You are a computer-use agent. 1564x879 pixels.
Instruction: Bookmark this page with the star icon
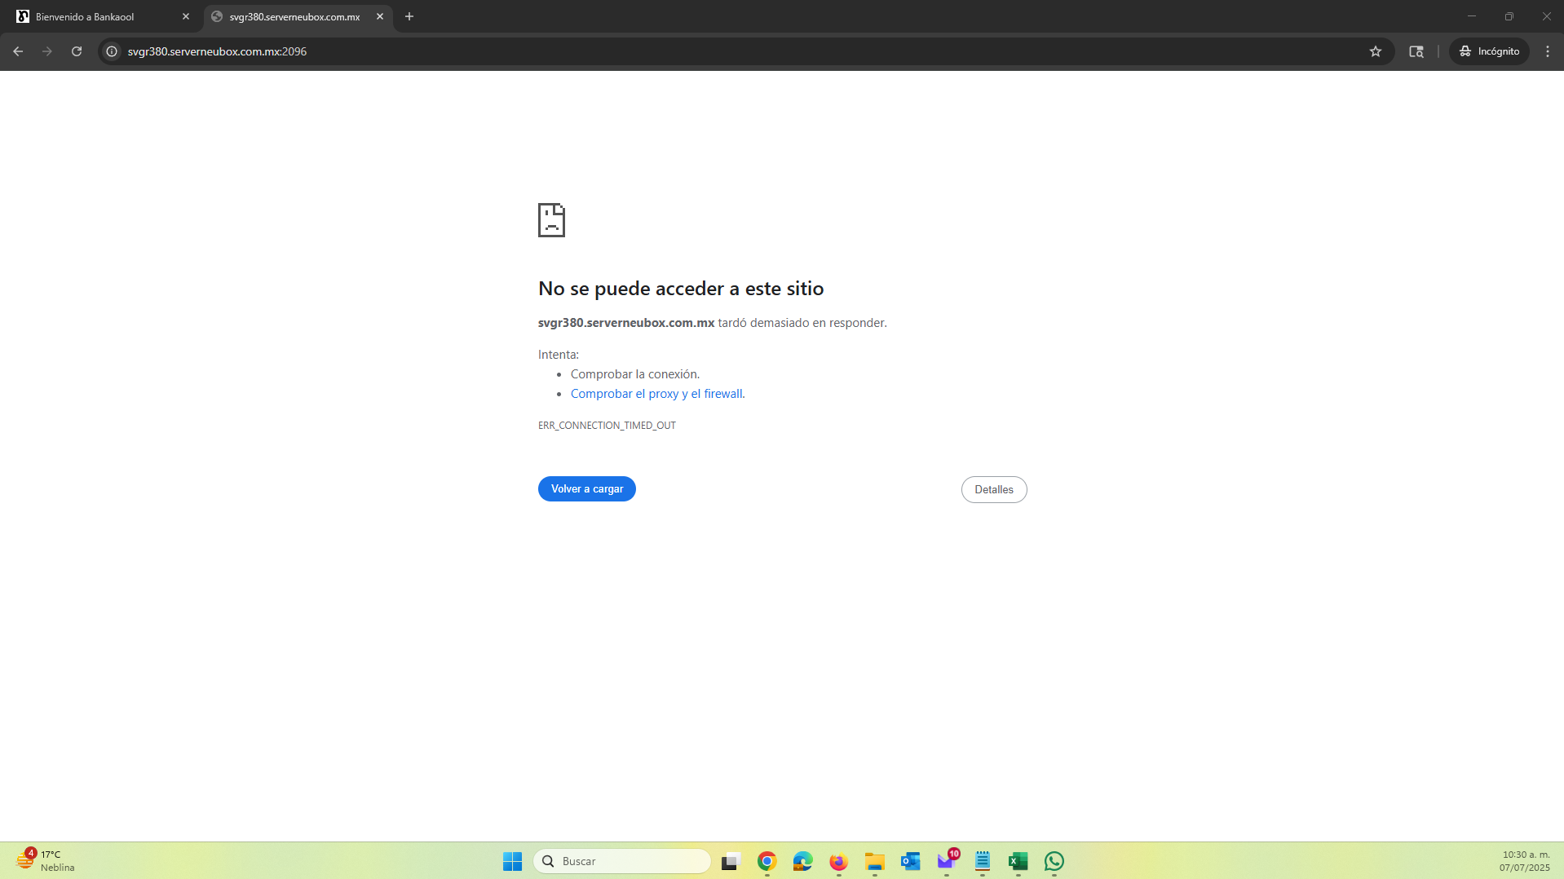1376,51
